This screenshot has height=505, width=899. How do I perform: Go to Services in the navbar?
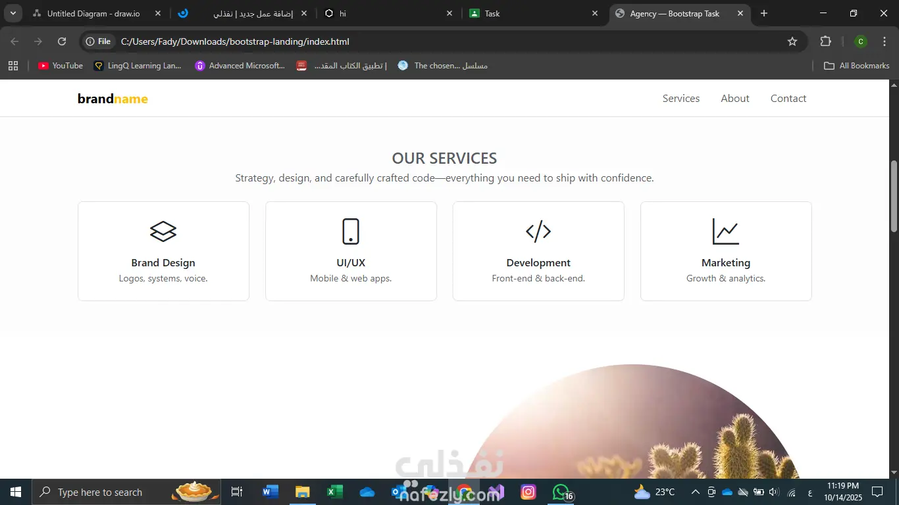click(x=681, y=99)
